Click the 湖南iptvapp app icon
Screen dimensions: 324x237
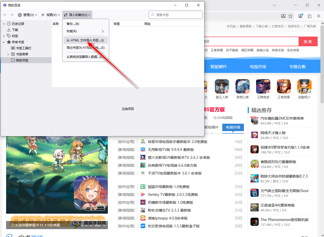[143, 218]
